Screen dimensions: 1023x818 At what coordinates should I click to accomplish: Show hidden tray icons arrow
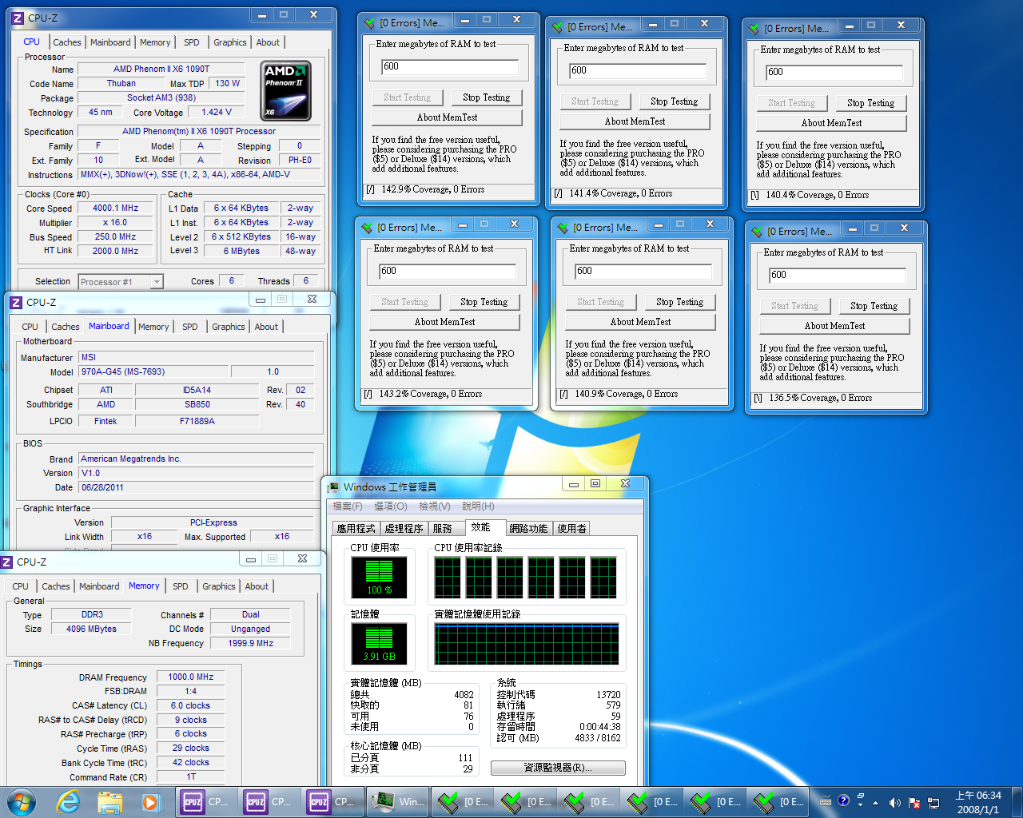pyautogui.click(x=875, y=802)
